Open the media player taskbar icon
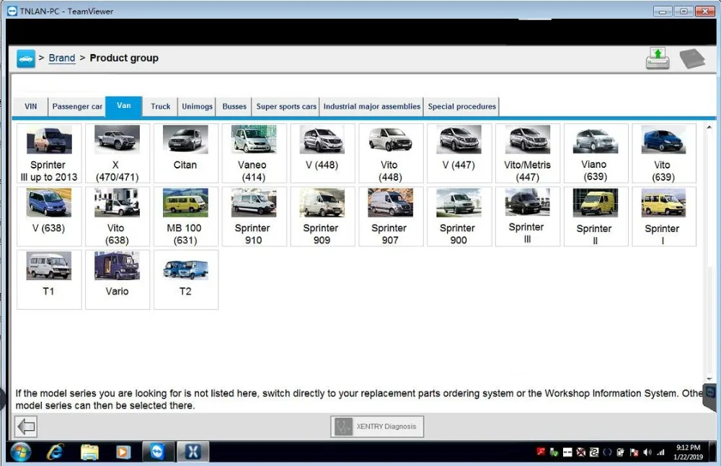This screenshot has height=466, width=721. [123, 452]
